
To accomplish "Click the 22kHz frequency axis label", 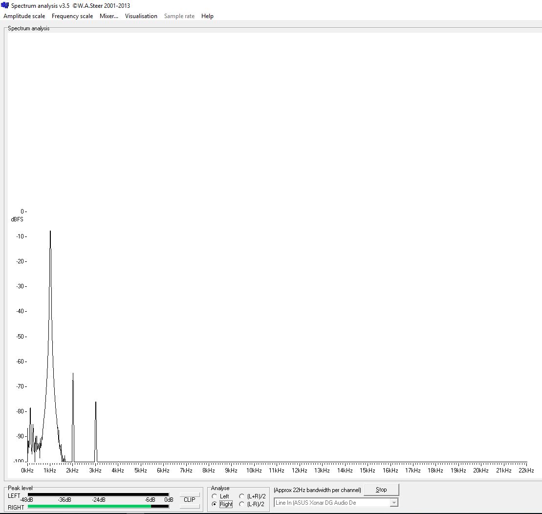I will pos(526,471).
